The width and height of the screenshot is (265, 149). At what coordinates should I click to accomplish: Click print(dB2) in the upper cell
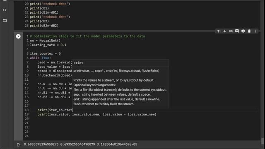coord(39,21)
